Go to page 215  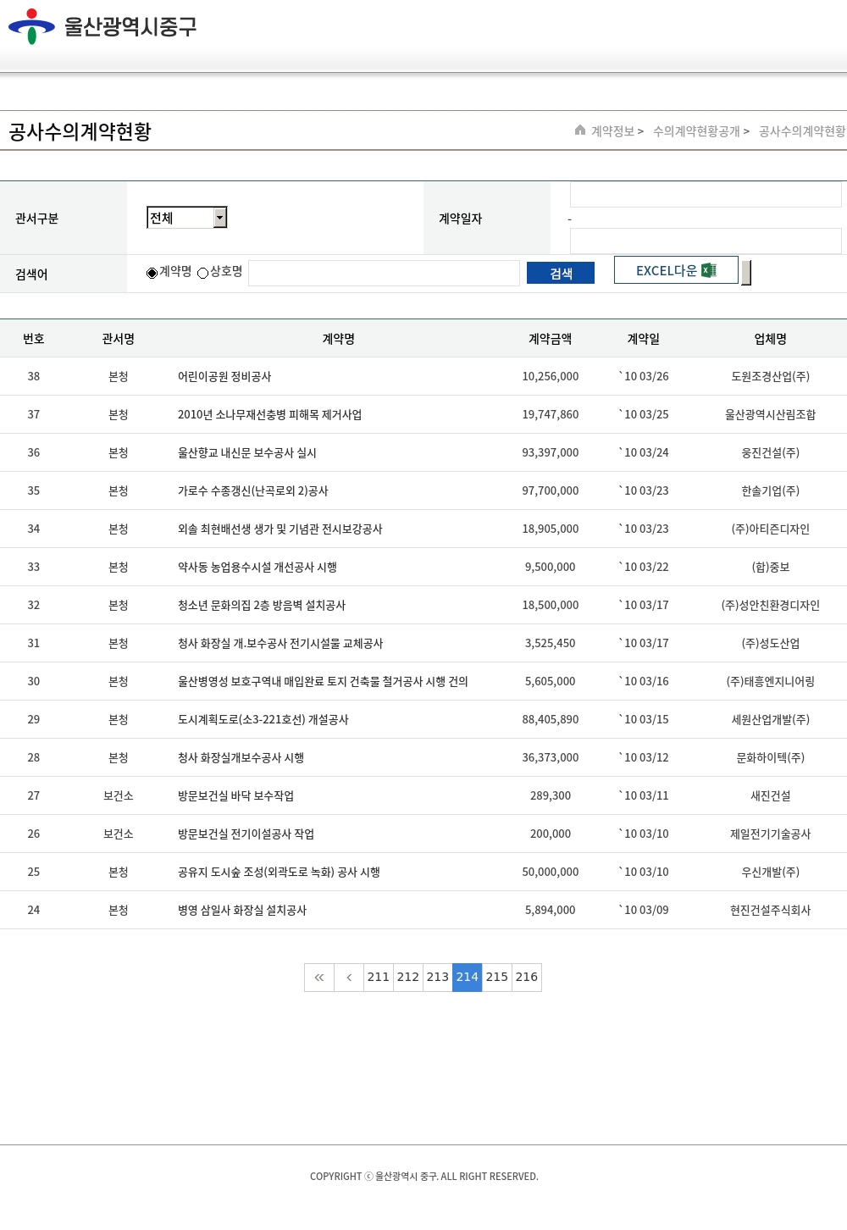pyautogui.click(x=497, y=978)
